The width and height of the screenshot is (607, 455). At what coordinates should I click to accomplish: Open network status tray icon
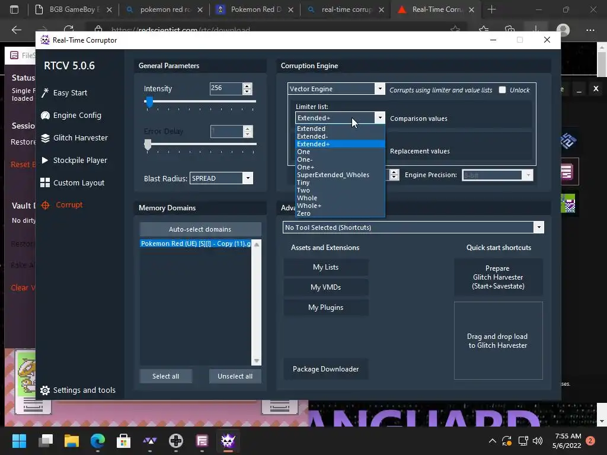523,441
